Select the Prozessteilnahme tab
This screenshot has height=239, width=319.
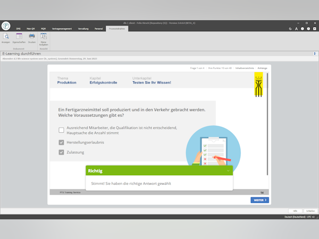pyautogui.click(x=117, y=29)
